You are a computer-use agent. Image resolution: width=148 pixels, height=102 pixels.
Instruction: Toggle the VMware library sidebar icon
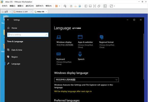86,6
